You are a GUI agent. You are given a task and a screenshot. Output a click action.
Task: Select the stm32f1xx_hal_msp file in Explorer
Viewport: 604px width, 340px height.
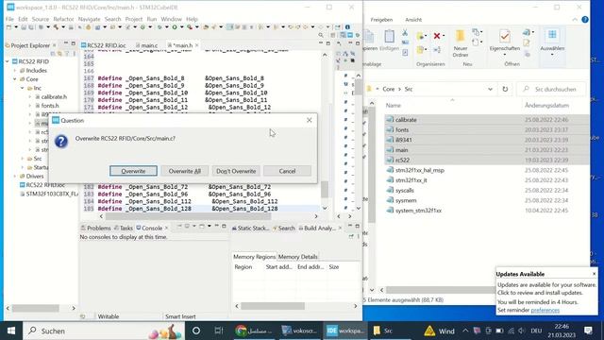(419, 170)
